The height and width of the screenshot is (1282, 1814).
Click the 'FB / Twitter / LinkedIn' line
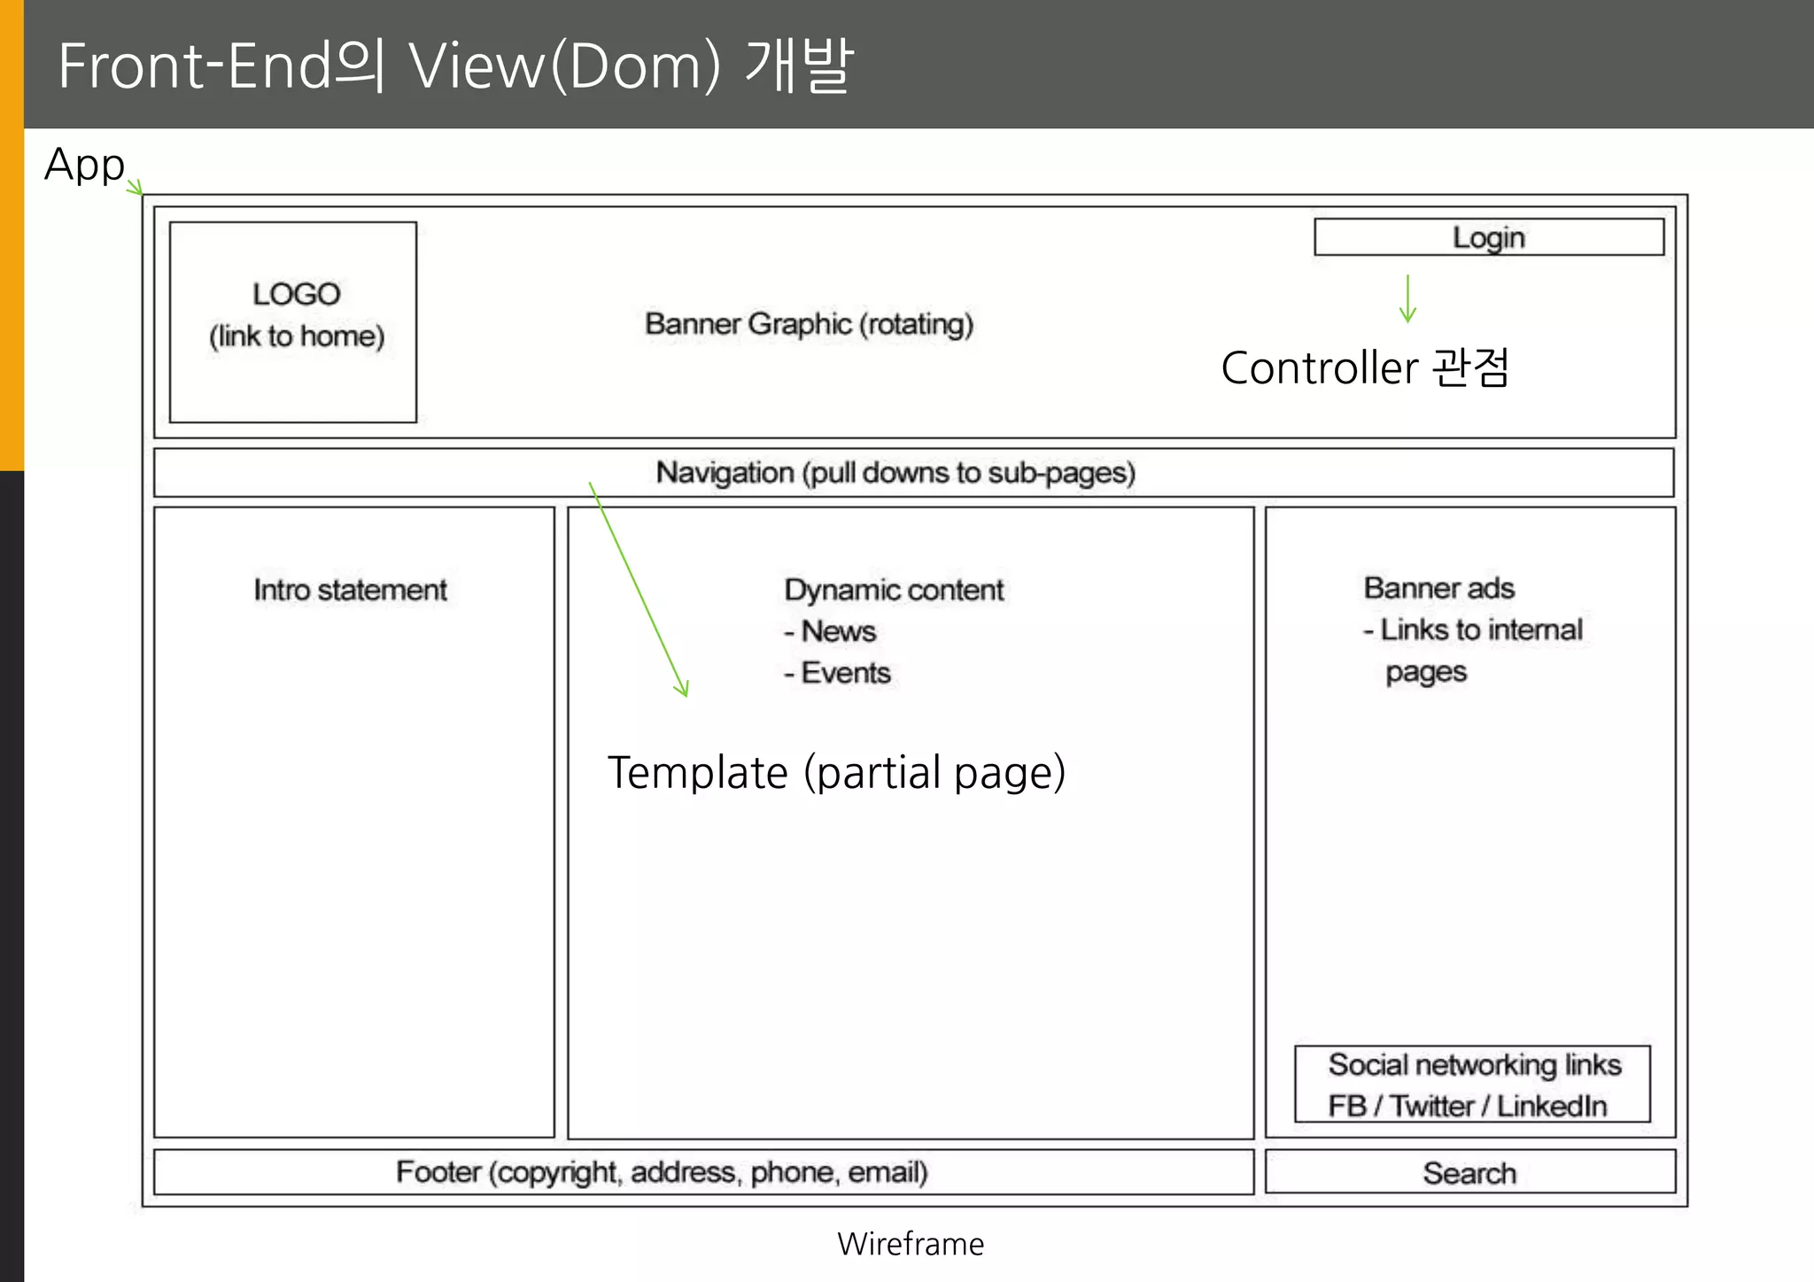[1468, 1106]
